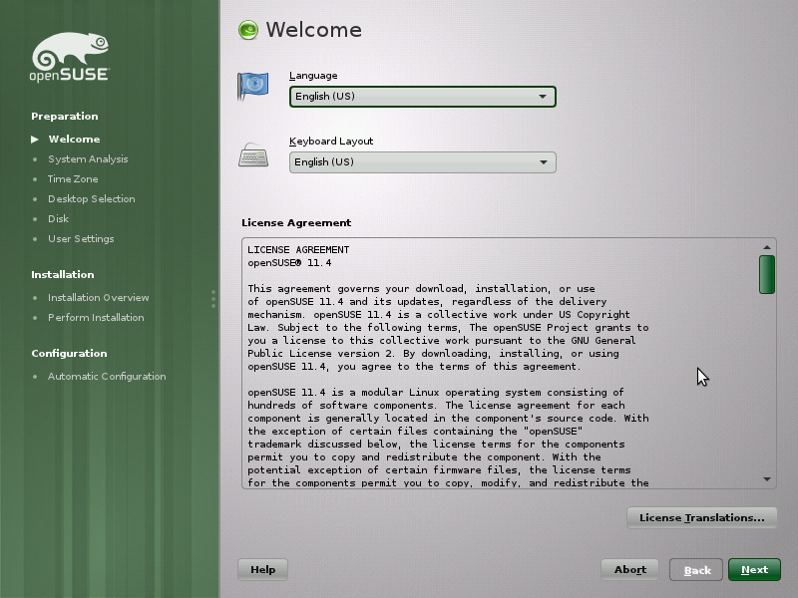Select the Disk step
This screenshot has width=798, height=598.
point(58,218)
